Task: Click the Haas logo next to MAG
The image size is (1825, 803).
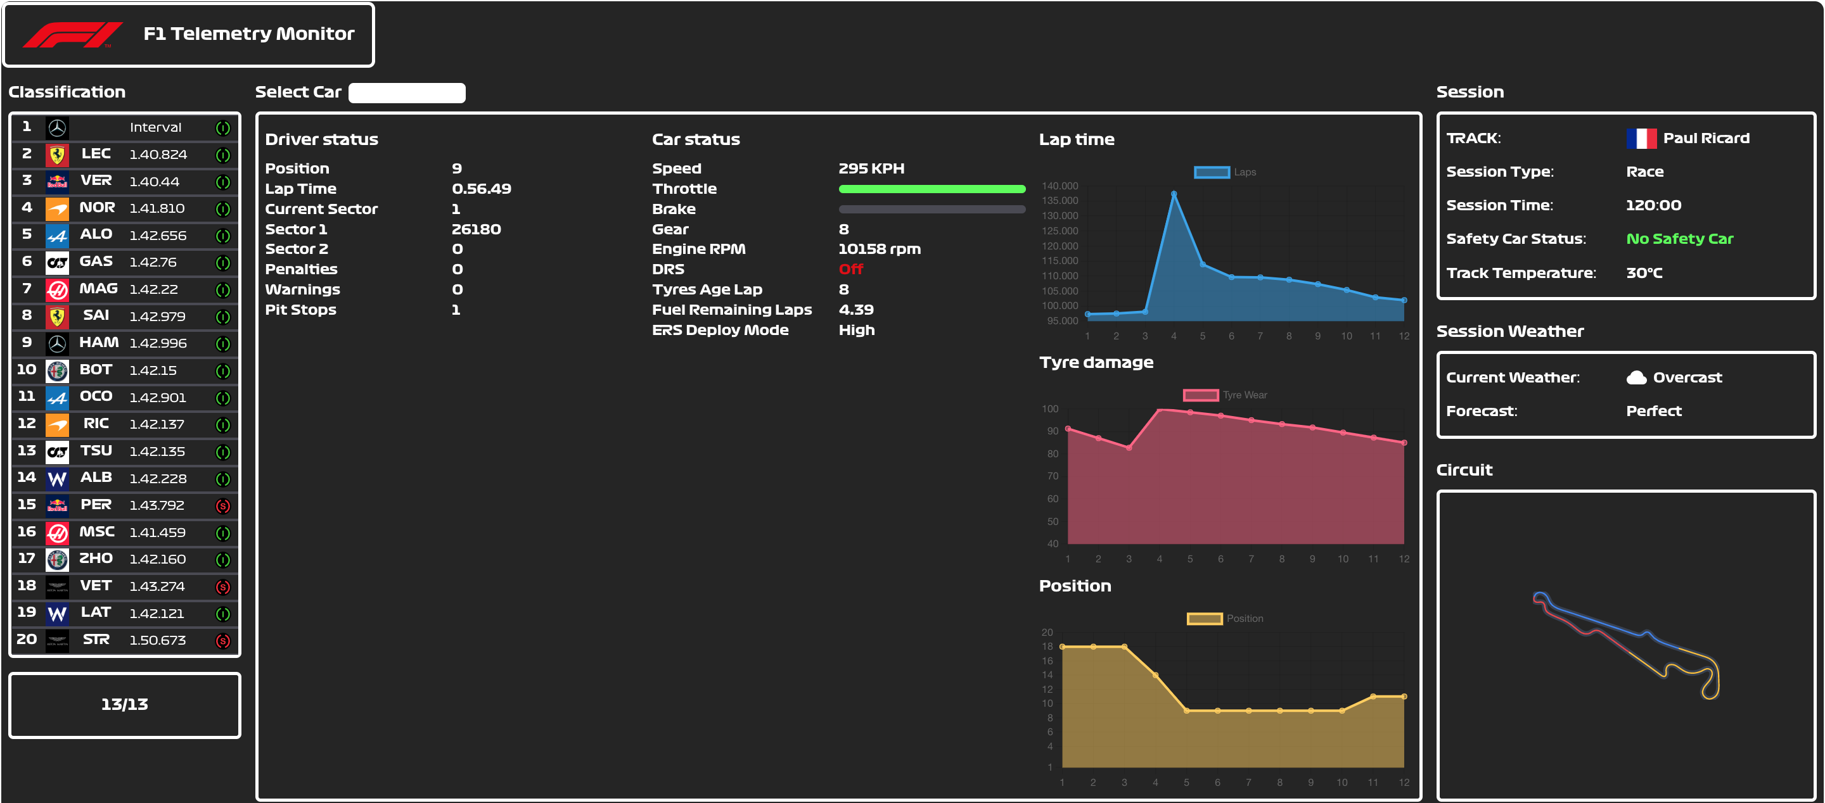Action: click(56, 289)
